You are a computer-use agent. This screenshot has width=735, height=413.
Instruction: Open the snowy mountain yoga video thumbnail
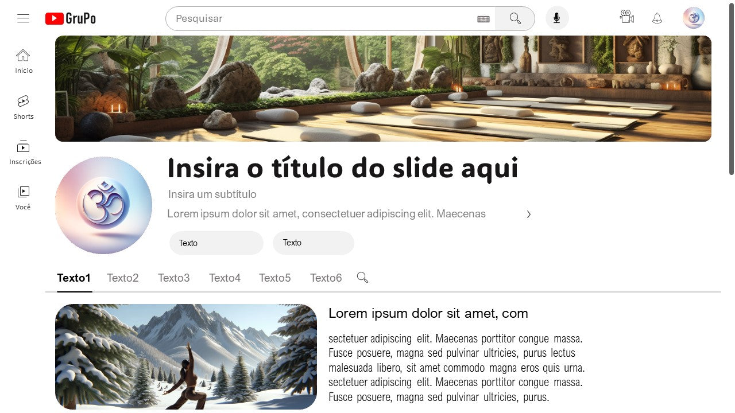click(x=186, y=357)
